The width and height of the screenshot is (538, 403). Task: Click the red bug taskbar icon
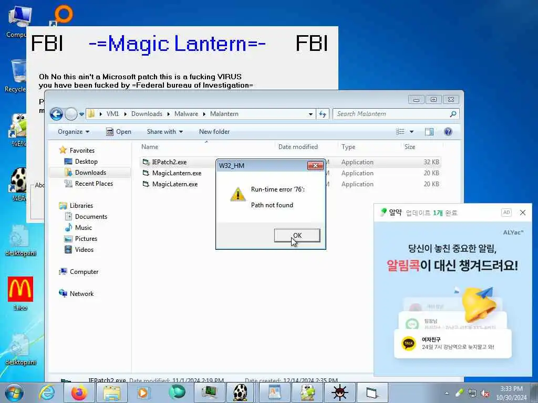point(340,393)
